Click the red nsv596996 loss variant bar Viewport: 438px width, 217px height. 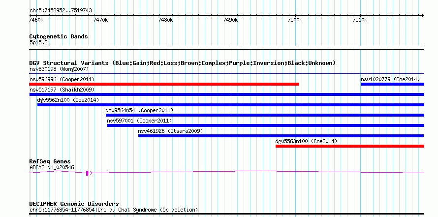(164, 84)
